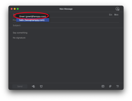
Task: Set a reminder with the alarm clock icon
Action: click(x=41, y=86)
